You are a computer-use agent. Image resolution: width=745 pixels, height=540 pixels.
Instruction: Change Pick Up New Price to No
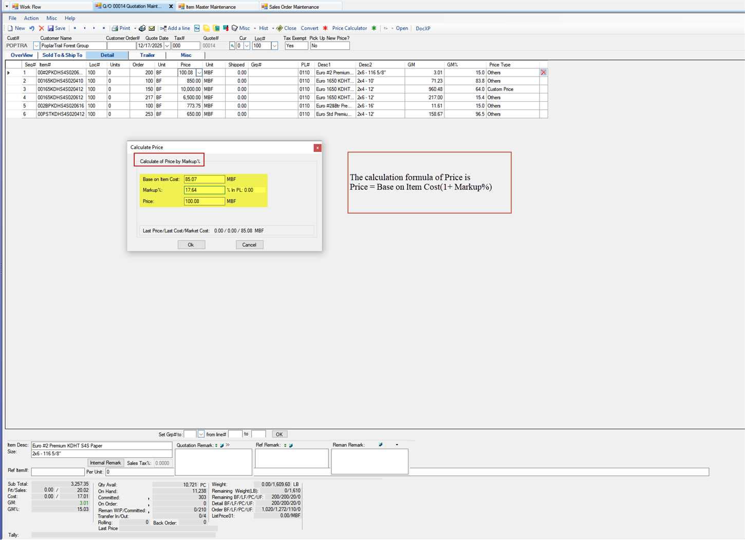click(329, 45)
